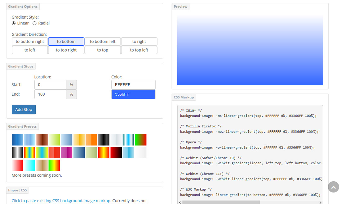Focus the End location field

point(50,94)
